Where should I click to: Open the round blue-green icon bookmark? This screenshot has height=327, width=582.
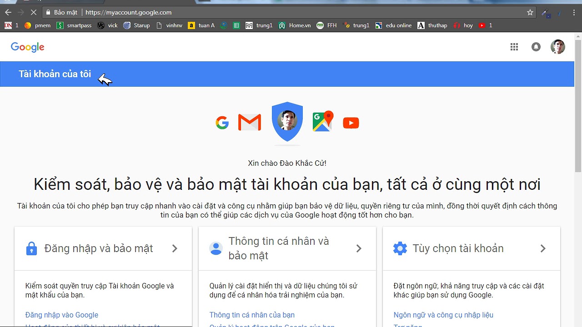click(223, 25)
